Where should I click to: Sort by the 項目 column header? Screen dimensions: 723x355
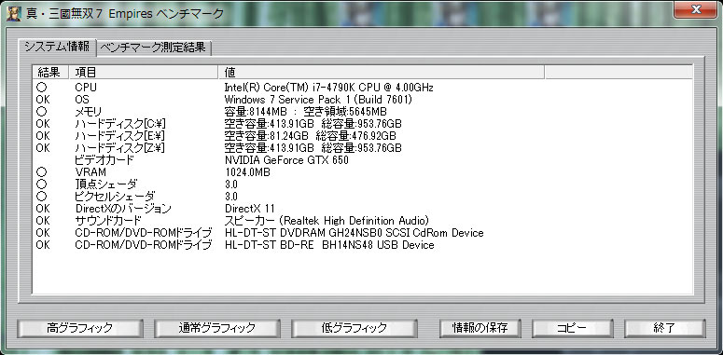[x=143, y=73]
